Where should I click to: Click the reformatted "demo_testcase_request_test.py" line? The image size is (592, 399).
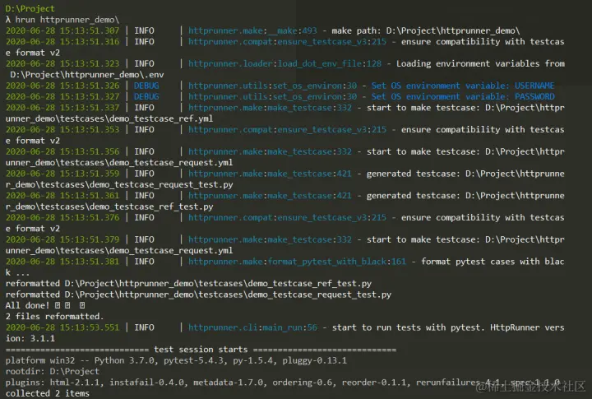198,295
